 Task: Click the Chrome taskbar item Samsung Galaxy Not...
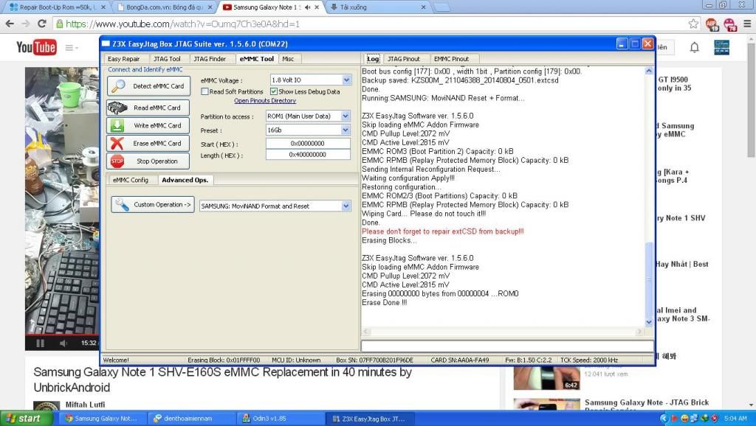103,419
